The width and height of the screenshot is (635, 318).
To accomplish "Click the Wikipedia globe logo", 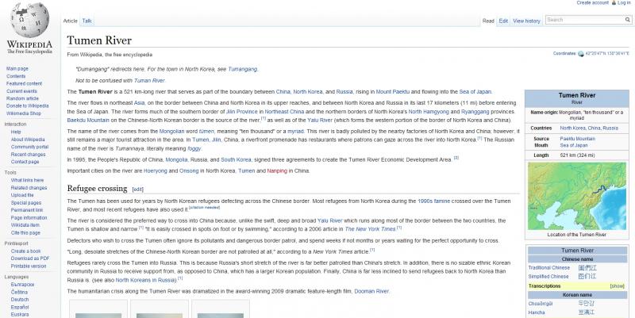I will tap(29, 21).
